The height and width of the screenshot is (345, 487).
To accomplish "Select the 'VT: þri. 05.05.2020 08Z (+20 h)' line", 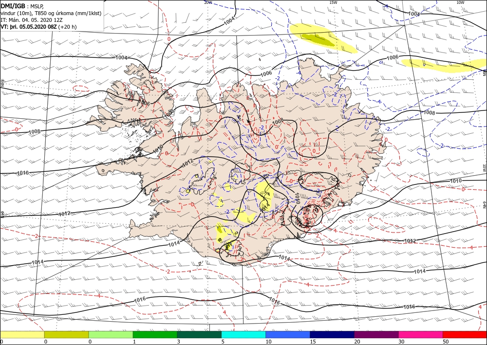I will point(38,27).
